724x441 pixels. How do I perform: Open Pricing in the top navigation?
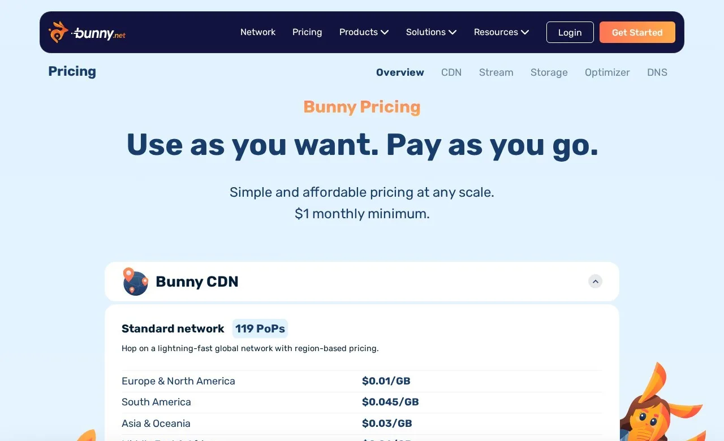(x=307, y=32)
